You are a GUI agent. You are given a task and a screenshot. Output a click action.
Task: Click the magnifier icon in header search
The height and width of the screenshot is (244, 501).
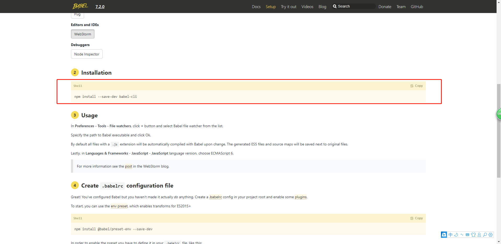335,6
